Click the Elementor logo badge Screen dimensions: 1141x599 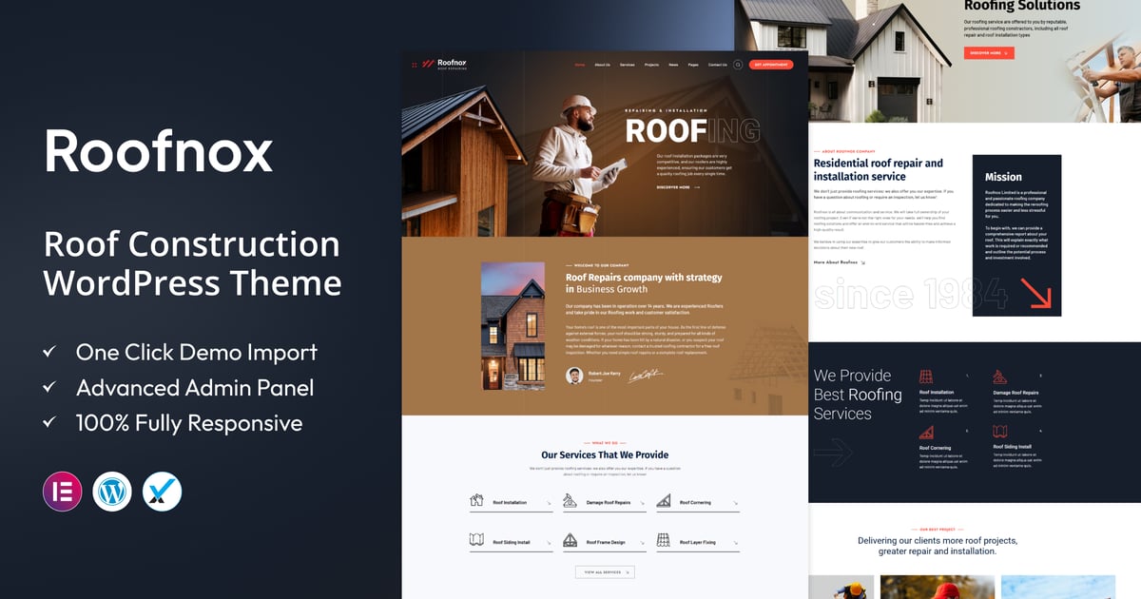click(x=63, y=492)
